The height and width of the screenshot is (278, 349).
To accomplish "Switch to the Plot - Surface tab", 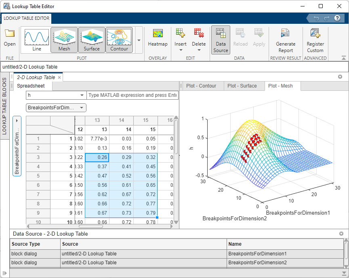I will [x=242, y=86].
